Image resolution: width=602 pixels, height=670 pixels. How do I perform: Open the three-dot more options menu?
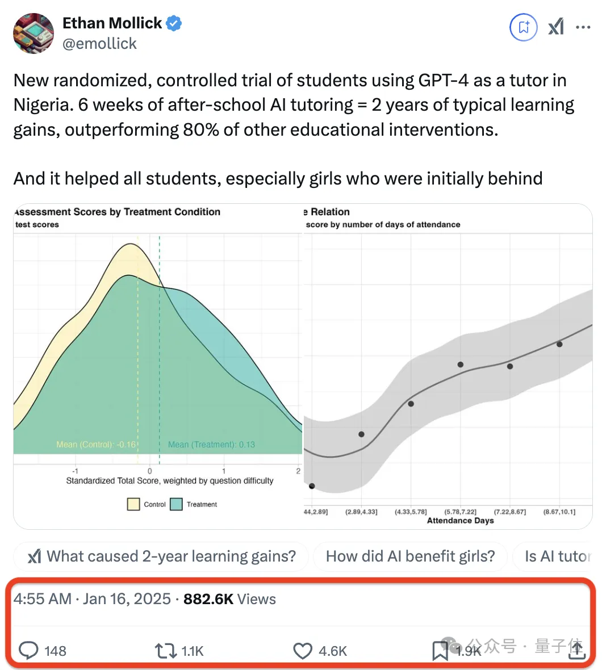coord(583,27)
